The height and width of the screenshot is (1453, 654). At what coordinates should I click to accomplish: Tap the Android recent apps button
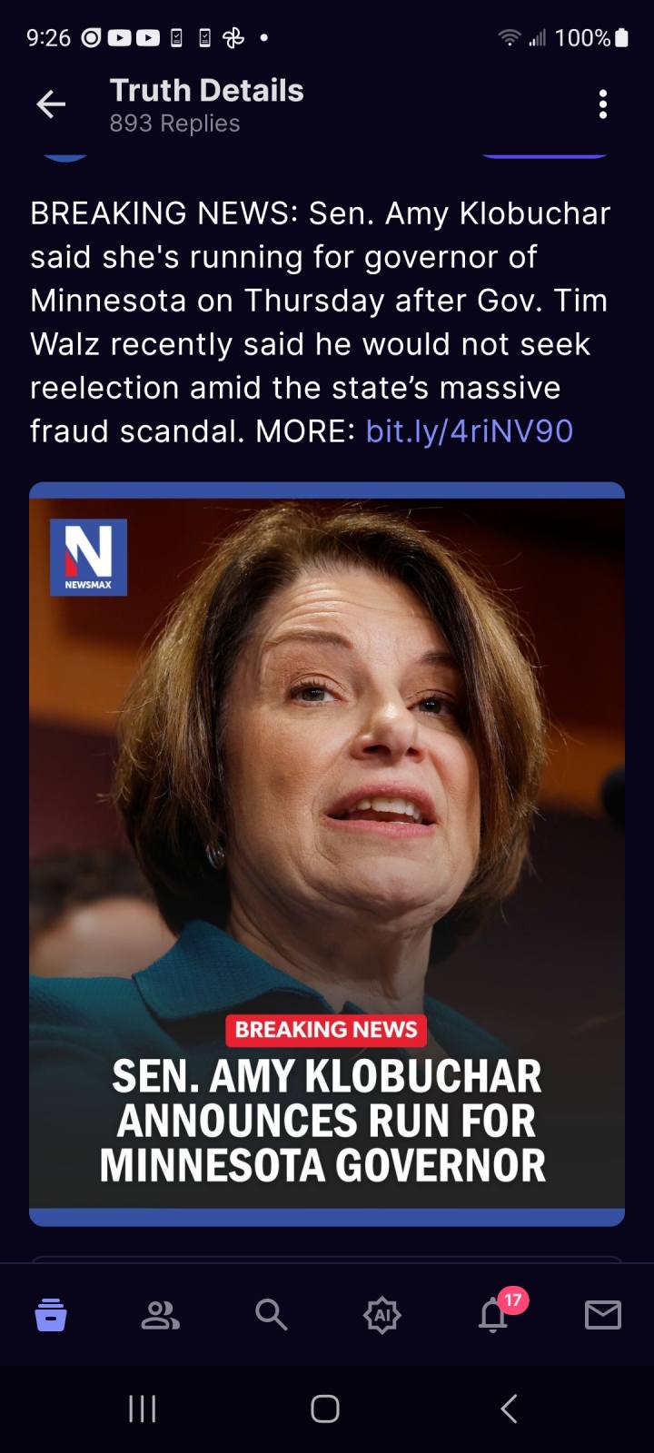click(x=143, y=1409)
